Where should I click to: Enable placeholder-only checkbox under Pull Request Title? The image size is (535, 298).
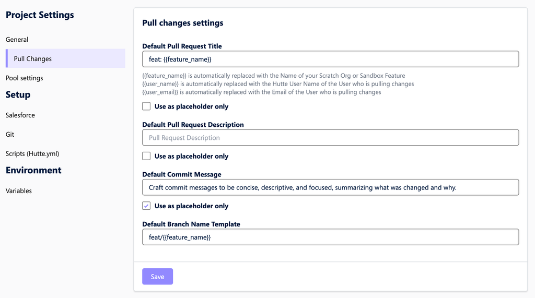point(146,106)
